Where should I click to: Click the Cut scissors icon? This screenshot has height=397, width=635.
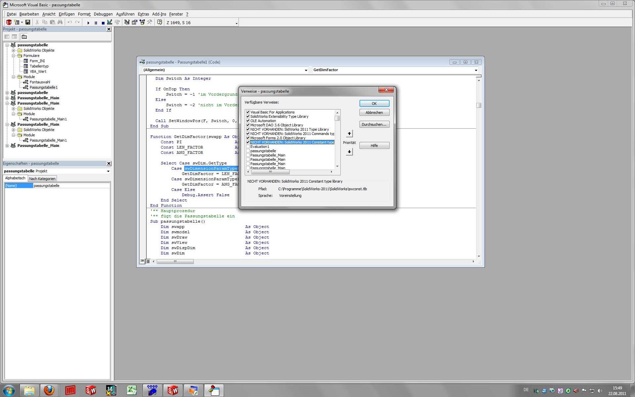click(x=37, y=22)
